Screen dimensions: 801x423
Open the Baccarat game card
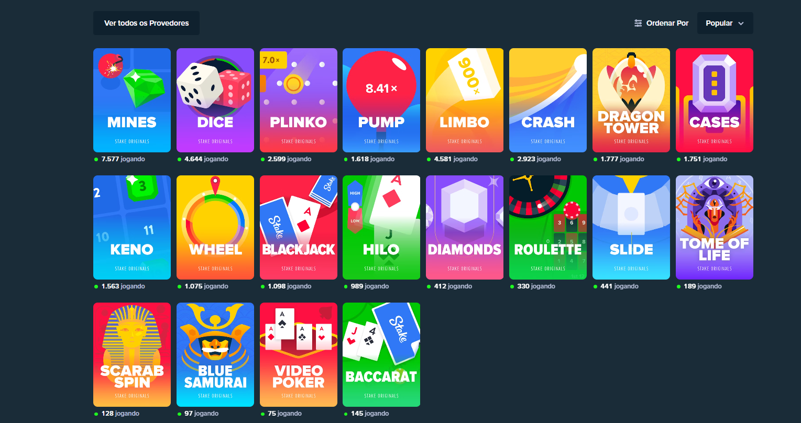tap(381, 354)
